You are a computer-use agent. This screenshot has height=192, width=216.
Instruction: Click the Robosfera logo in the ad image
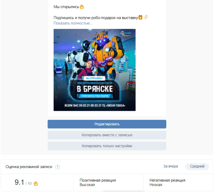(126, 34)
